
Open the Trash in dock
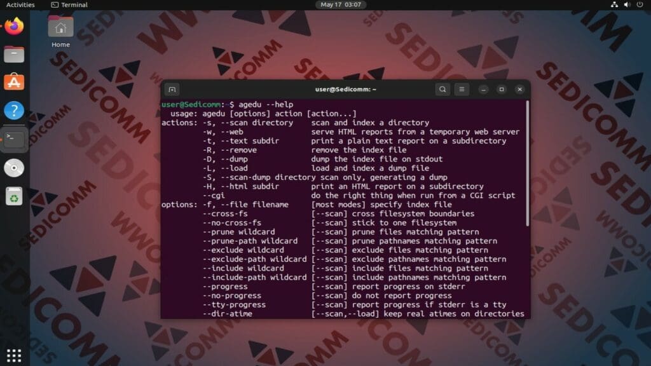[x=14, y=196]
